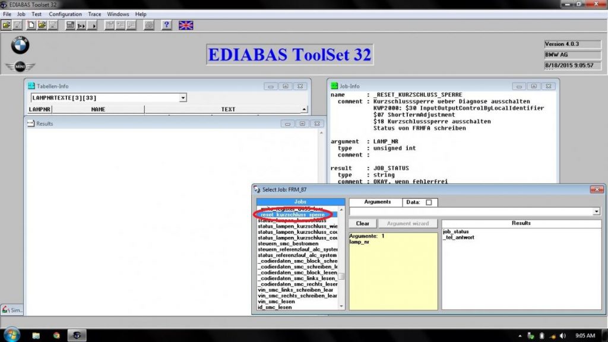The height and width of the screenshot is (342, 608).
Task: Click the Jobs list scroll-up arrow
Action: pos(341,210)
